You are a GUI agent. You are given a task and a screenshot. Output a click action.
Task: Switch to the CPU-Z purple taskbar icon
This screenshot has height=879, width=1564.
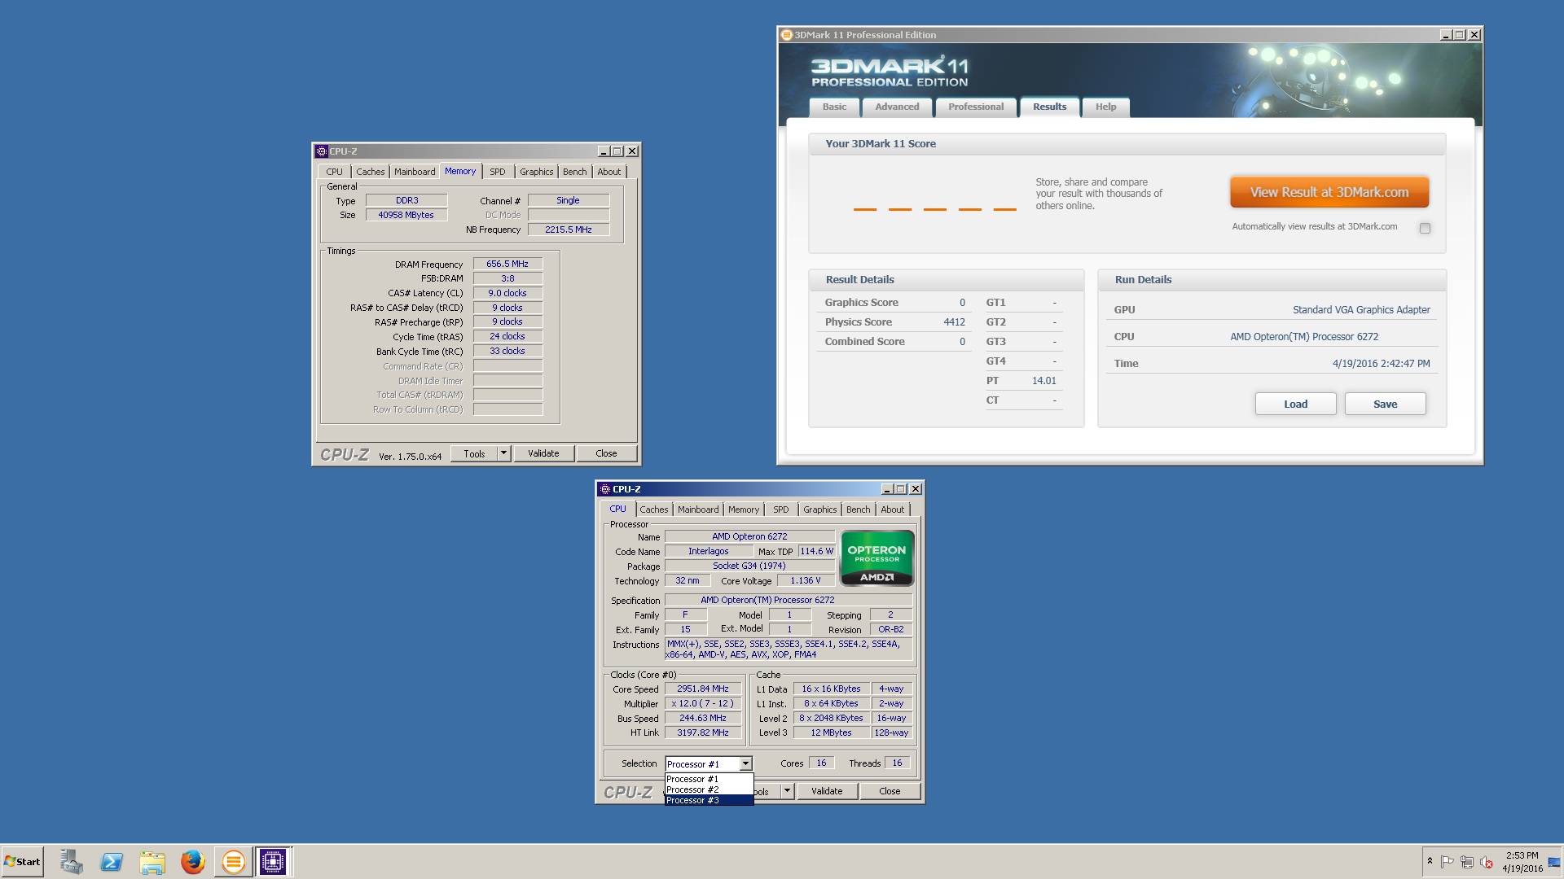point(273,861)
